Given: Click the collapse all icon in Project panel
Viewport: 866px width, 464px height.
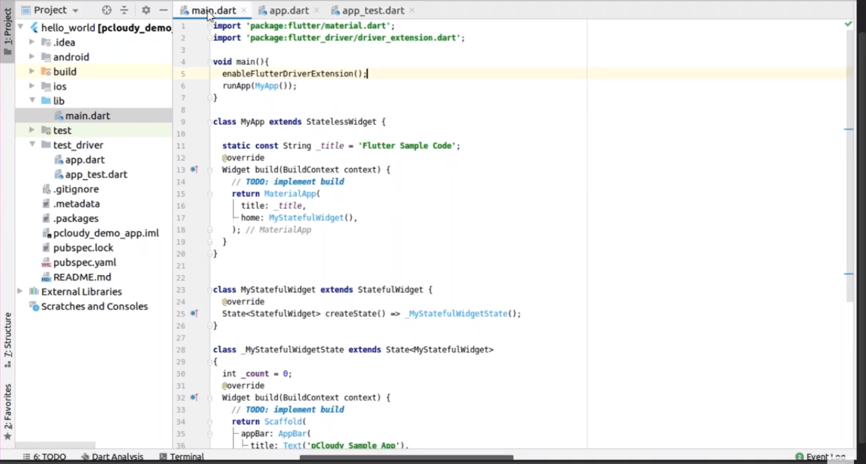Looking at the screenshot, I should [124, 10].
